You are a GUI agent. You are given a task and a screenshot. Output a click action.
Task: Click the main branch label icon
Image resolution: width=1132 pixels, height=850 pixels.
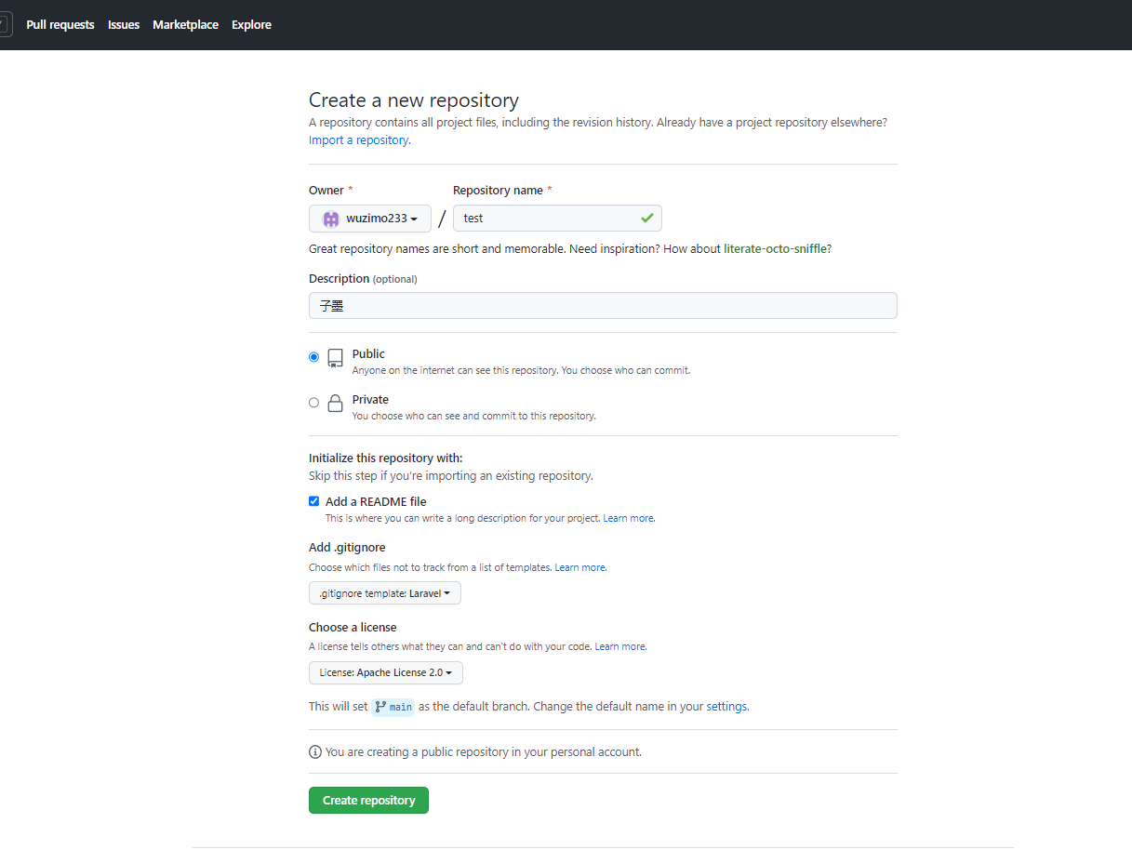pyautogui.click(x=380, y=707)
